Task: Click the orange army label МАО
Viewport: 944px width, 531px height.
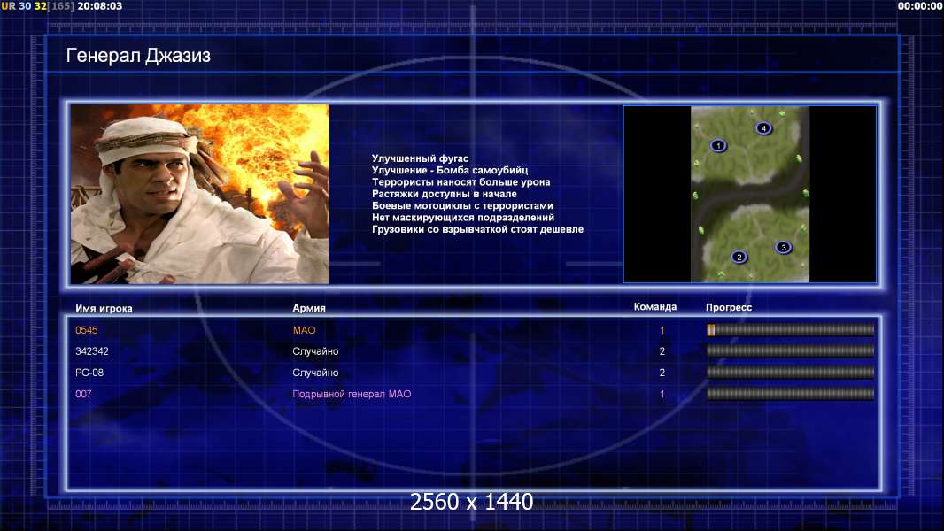Action: 304,330
